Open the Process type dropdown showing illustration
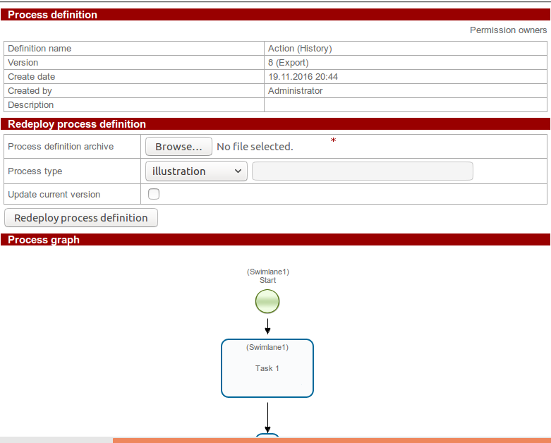The height and width of the screenshot is (443, 551). [196, 171]
